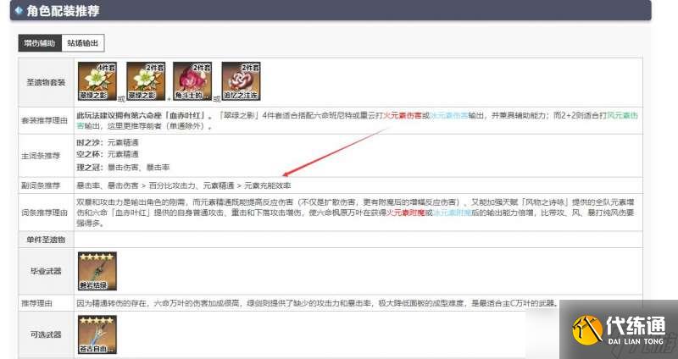Switch to the 站场输出 tab
The width and height of the screenshot is (678, 359).
[82, 43]
